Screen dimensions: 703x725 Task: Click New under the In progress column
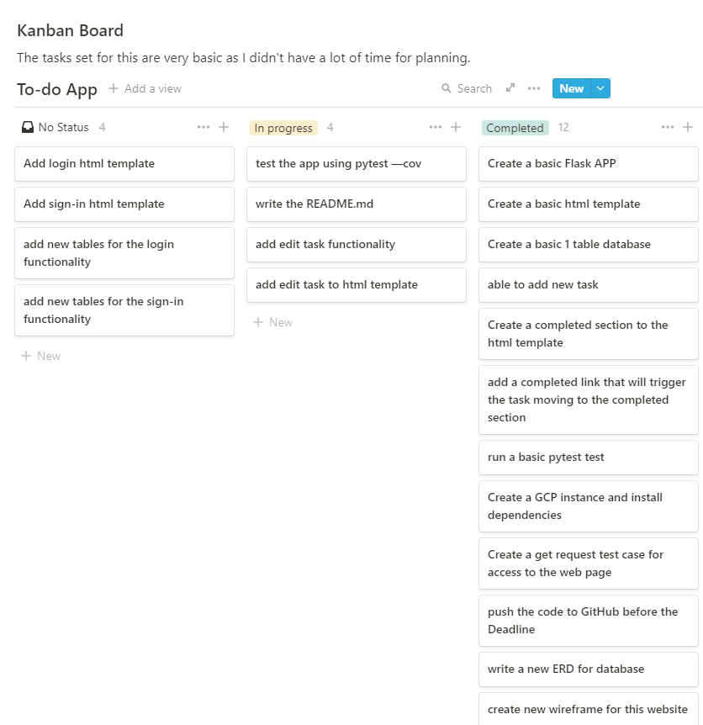point(272,321)
